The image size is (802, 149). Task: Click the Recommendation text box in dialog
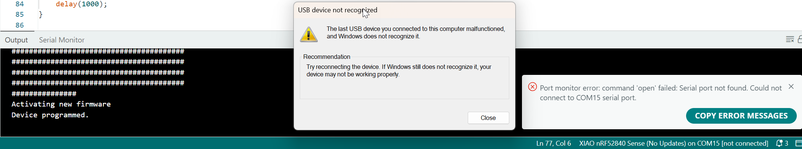pos(404,77)
